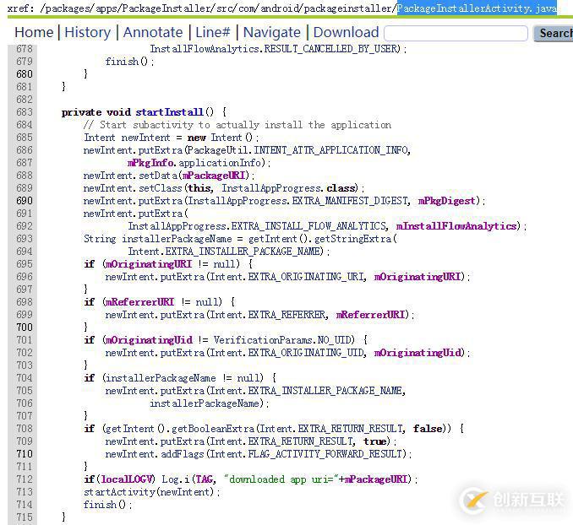This screenshot has height=525, width=573.
Task: Click EXTRA_INSTALLER_PACKAGE_NAME on line 694
Action: pyautogui.click(x=244, y=252)
